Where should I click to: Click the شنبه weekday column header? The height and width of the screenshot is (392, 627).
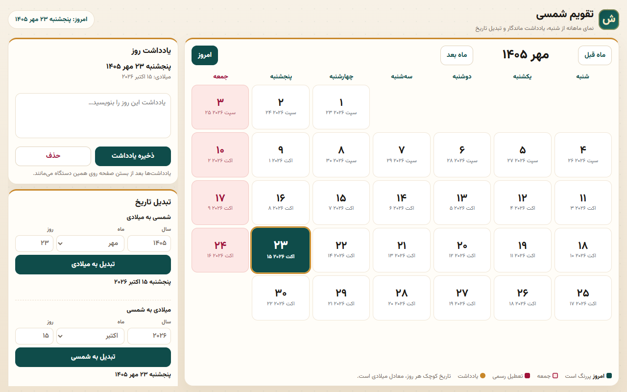point(583,76)
